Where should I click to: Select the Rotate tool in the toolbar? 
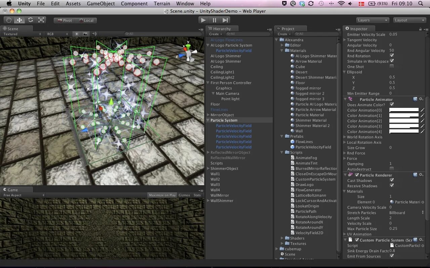(30, 20)
